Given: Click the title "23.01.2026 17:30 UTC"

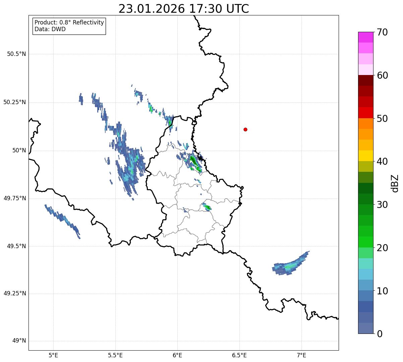Looking at the screenshot, I should click(x=184, y=9).
